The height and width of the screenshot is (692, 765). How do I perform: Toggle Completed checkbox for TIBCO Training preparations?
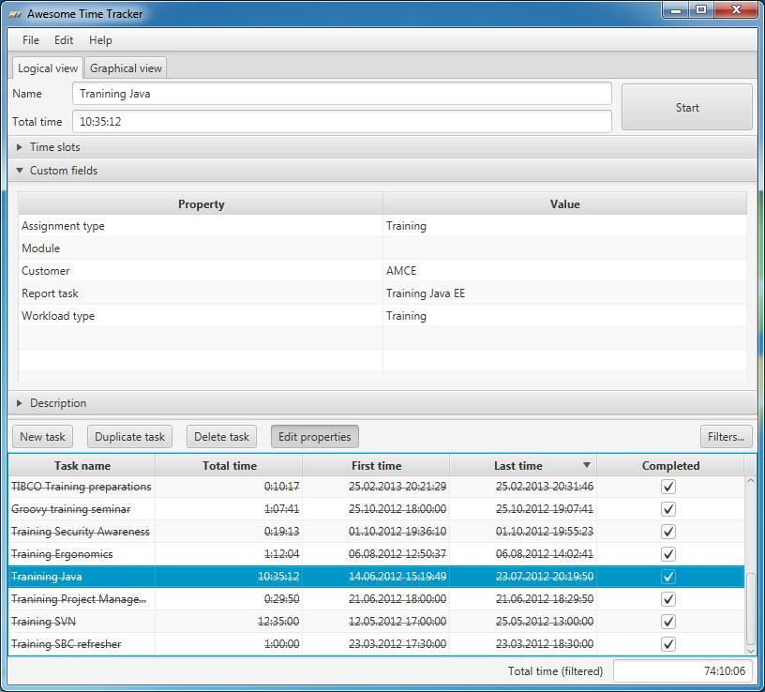pos(667,487)
